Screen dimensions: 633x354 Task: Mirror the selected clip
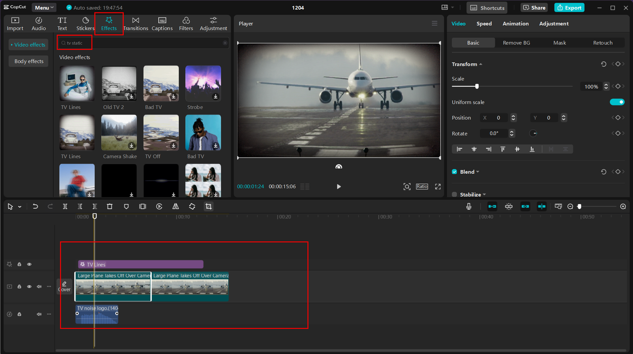pyautogui.click(x=176, y=206)
